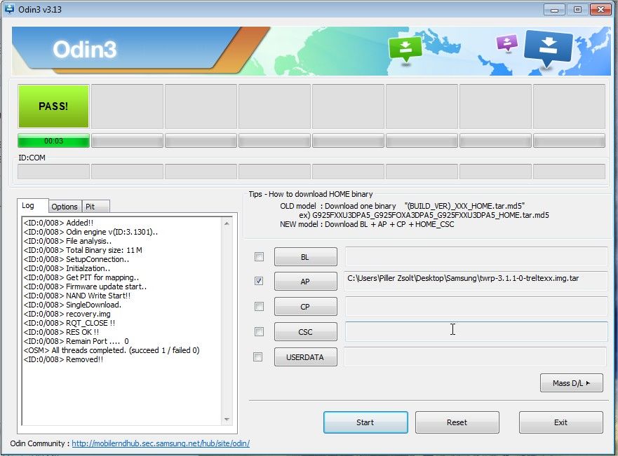Select log line 'Firmware update start..'

coord(85,286)
